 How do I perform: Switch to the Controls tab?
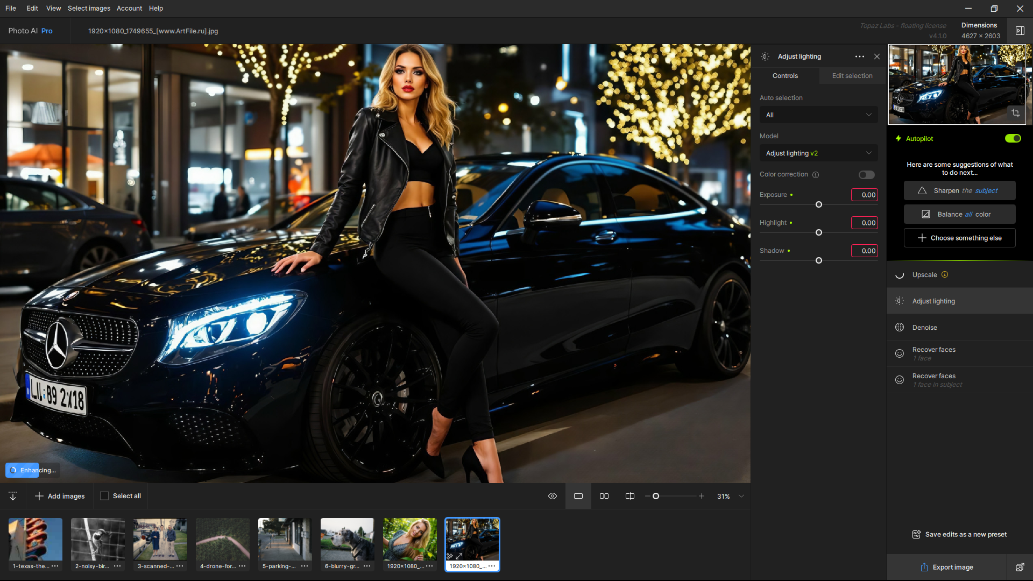pos(785,76)
